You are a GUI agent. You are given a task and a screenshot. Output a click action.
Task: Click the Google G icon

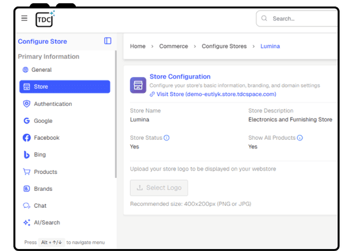(27, 121)
